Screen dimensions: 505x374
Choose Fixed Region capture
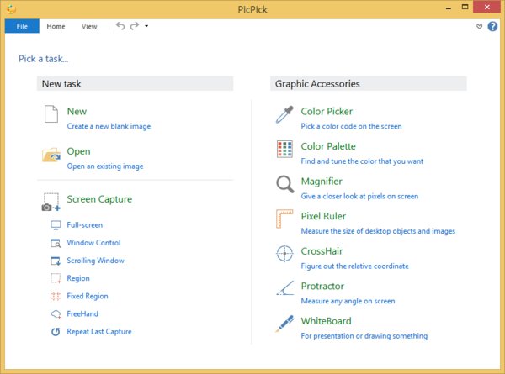[x=87, y=296]
